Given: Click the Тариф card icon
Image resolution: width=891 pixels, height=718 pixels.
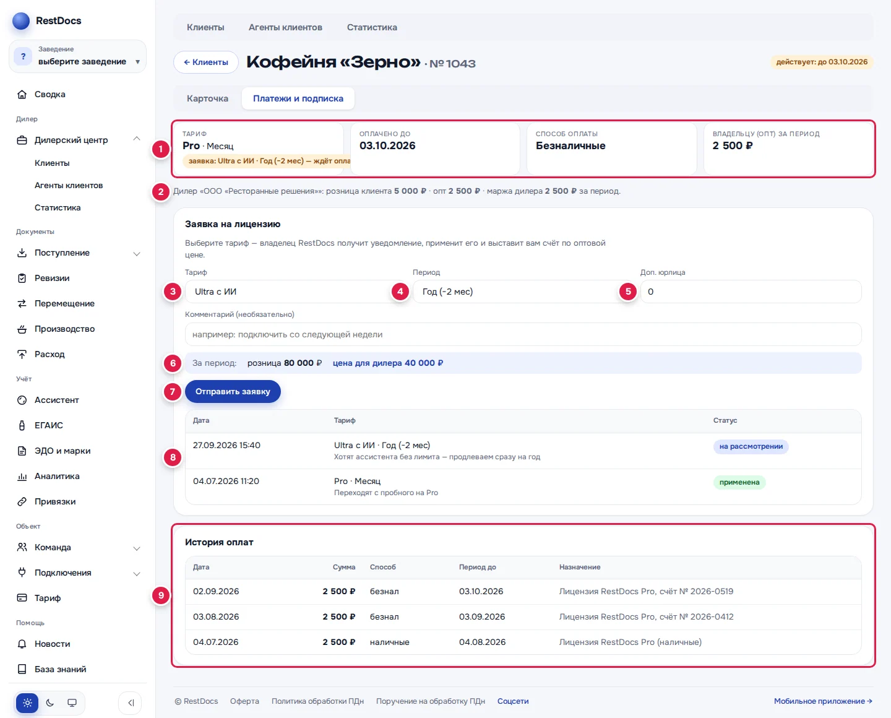Looking at the screenshot, I should coord(22,599).
